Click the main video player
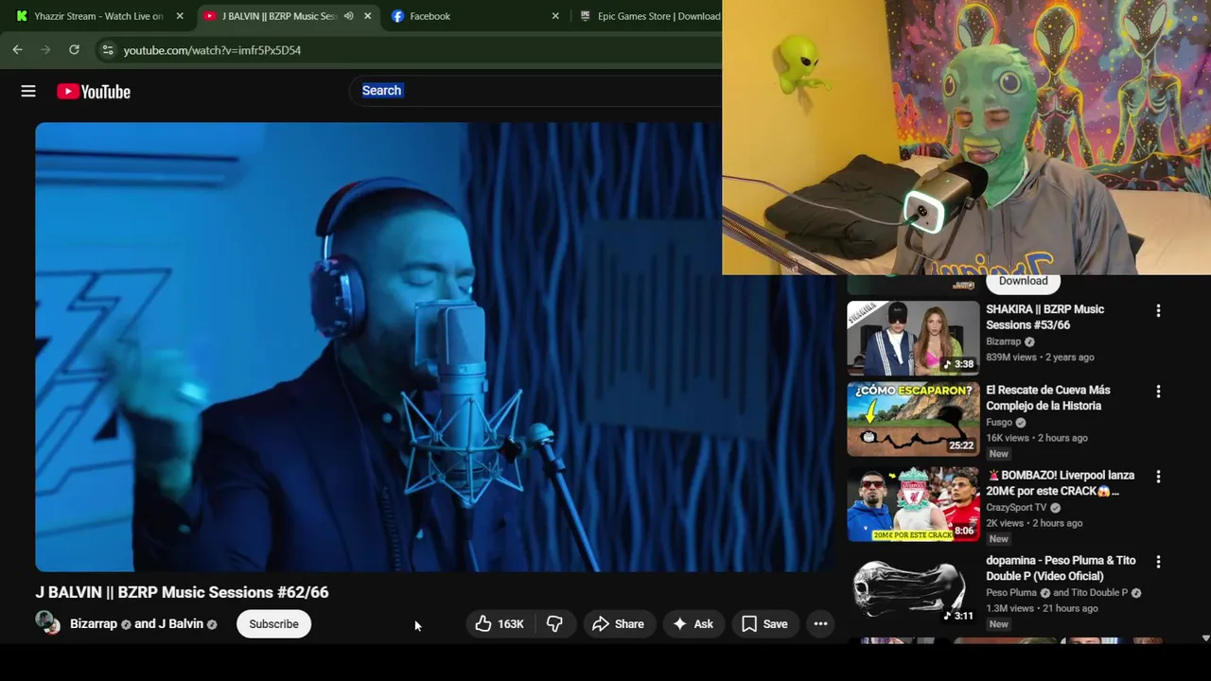The height and width of the screenshot is (681, 1211). click(x=435, y=346)
